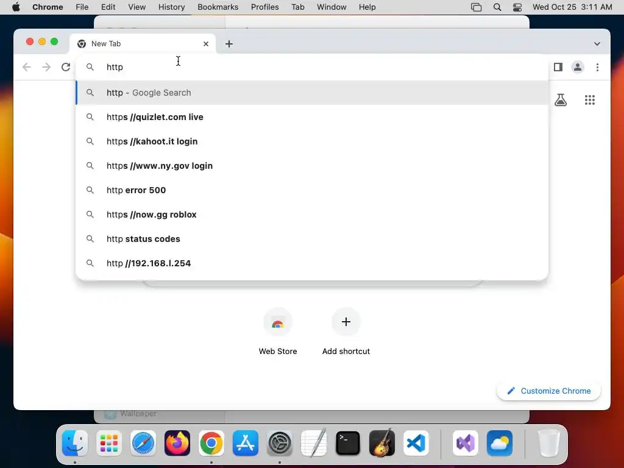Viewport: 624px width, 468px height.
Task: Open Launchpad from the Dock
Action: (x=109, y=442)
